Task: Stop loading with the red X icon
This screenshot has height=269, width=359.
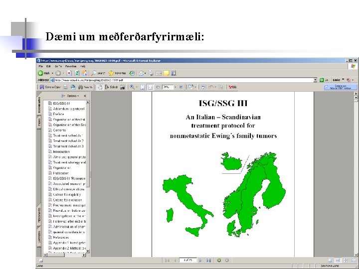Action: 69,73
